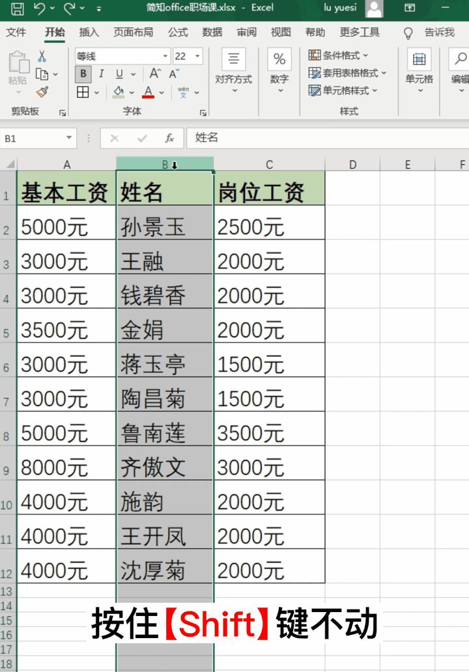Switch to the 公式 tab
Screen dimensions: 469x672
178,32
